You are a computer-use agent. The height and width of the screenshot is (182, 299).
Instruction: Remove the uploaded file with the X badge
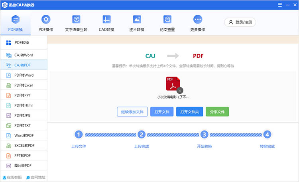point(180,91)
